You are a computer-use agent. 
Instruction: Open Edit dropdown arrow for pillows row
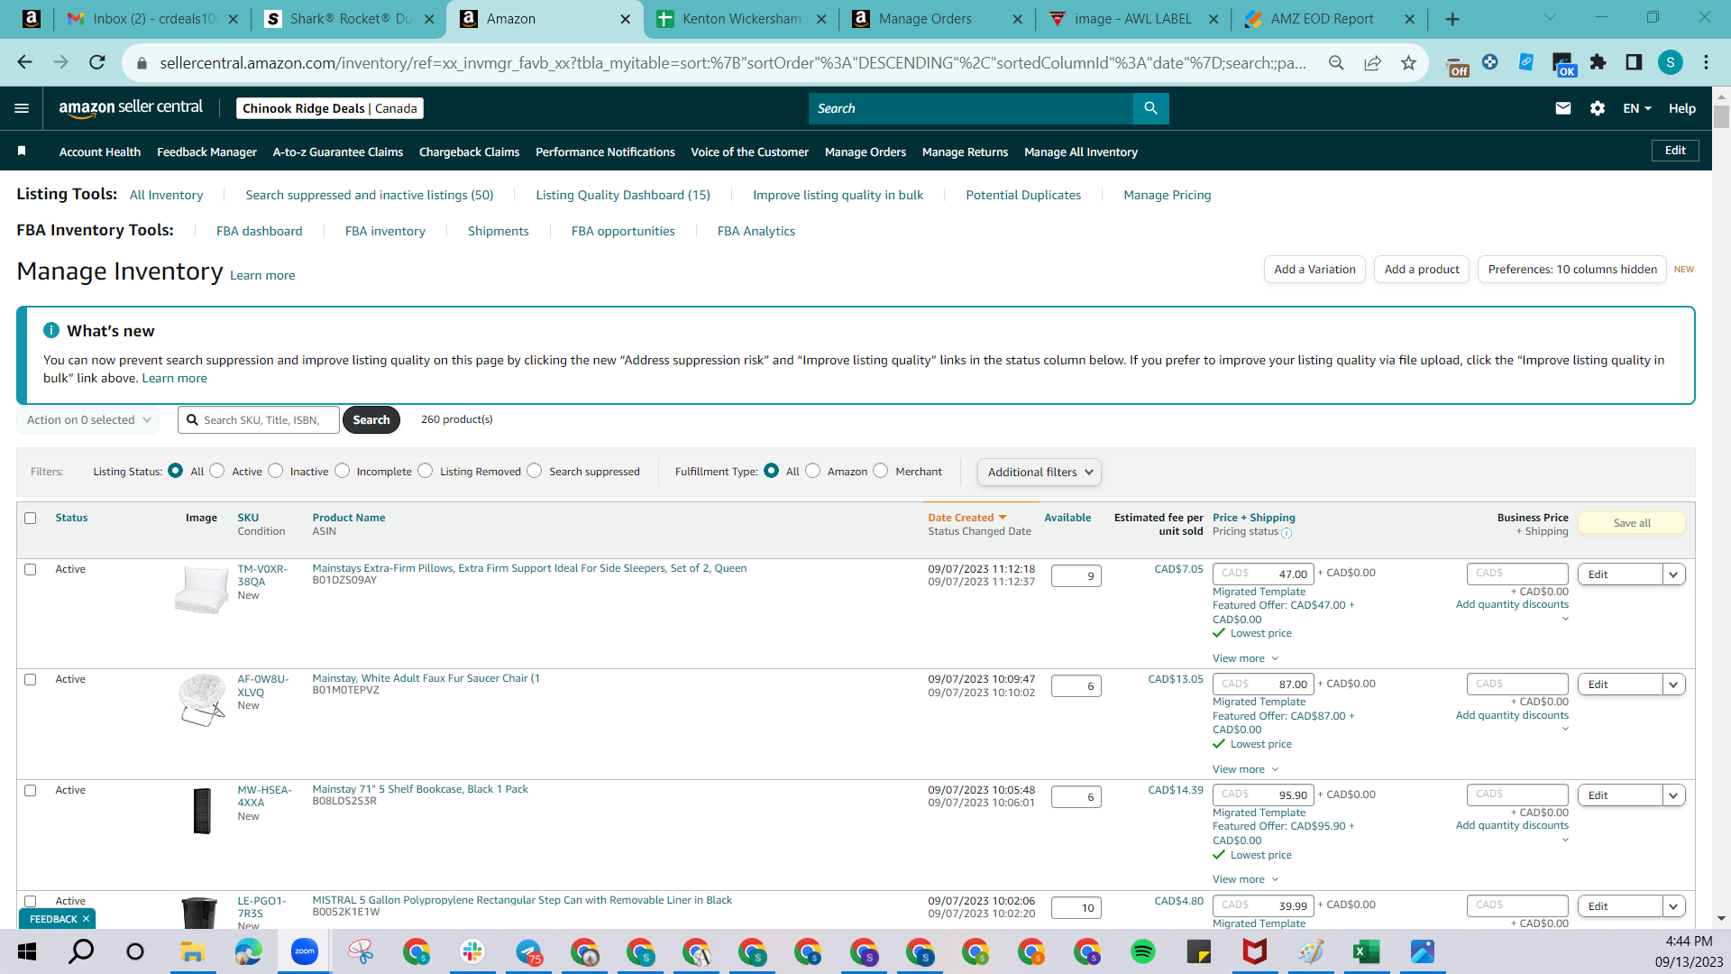(1674, 574)
